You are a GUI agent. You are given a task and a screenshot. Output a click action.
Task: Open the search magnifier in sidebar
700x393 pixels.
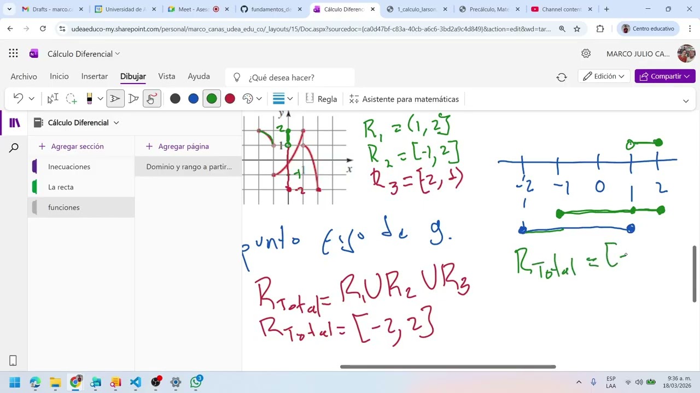pos(14,148)
